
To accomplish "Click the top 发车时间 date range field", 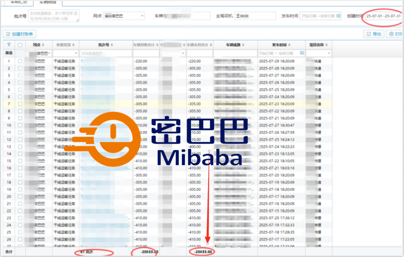I will [321, 16].
